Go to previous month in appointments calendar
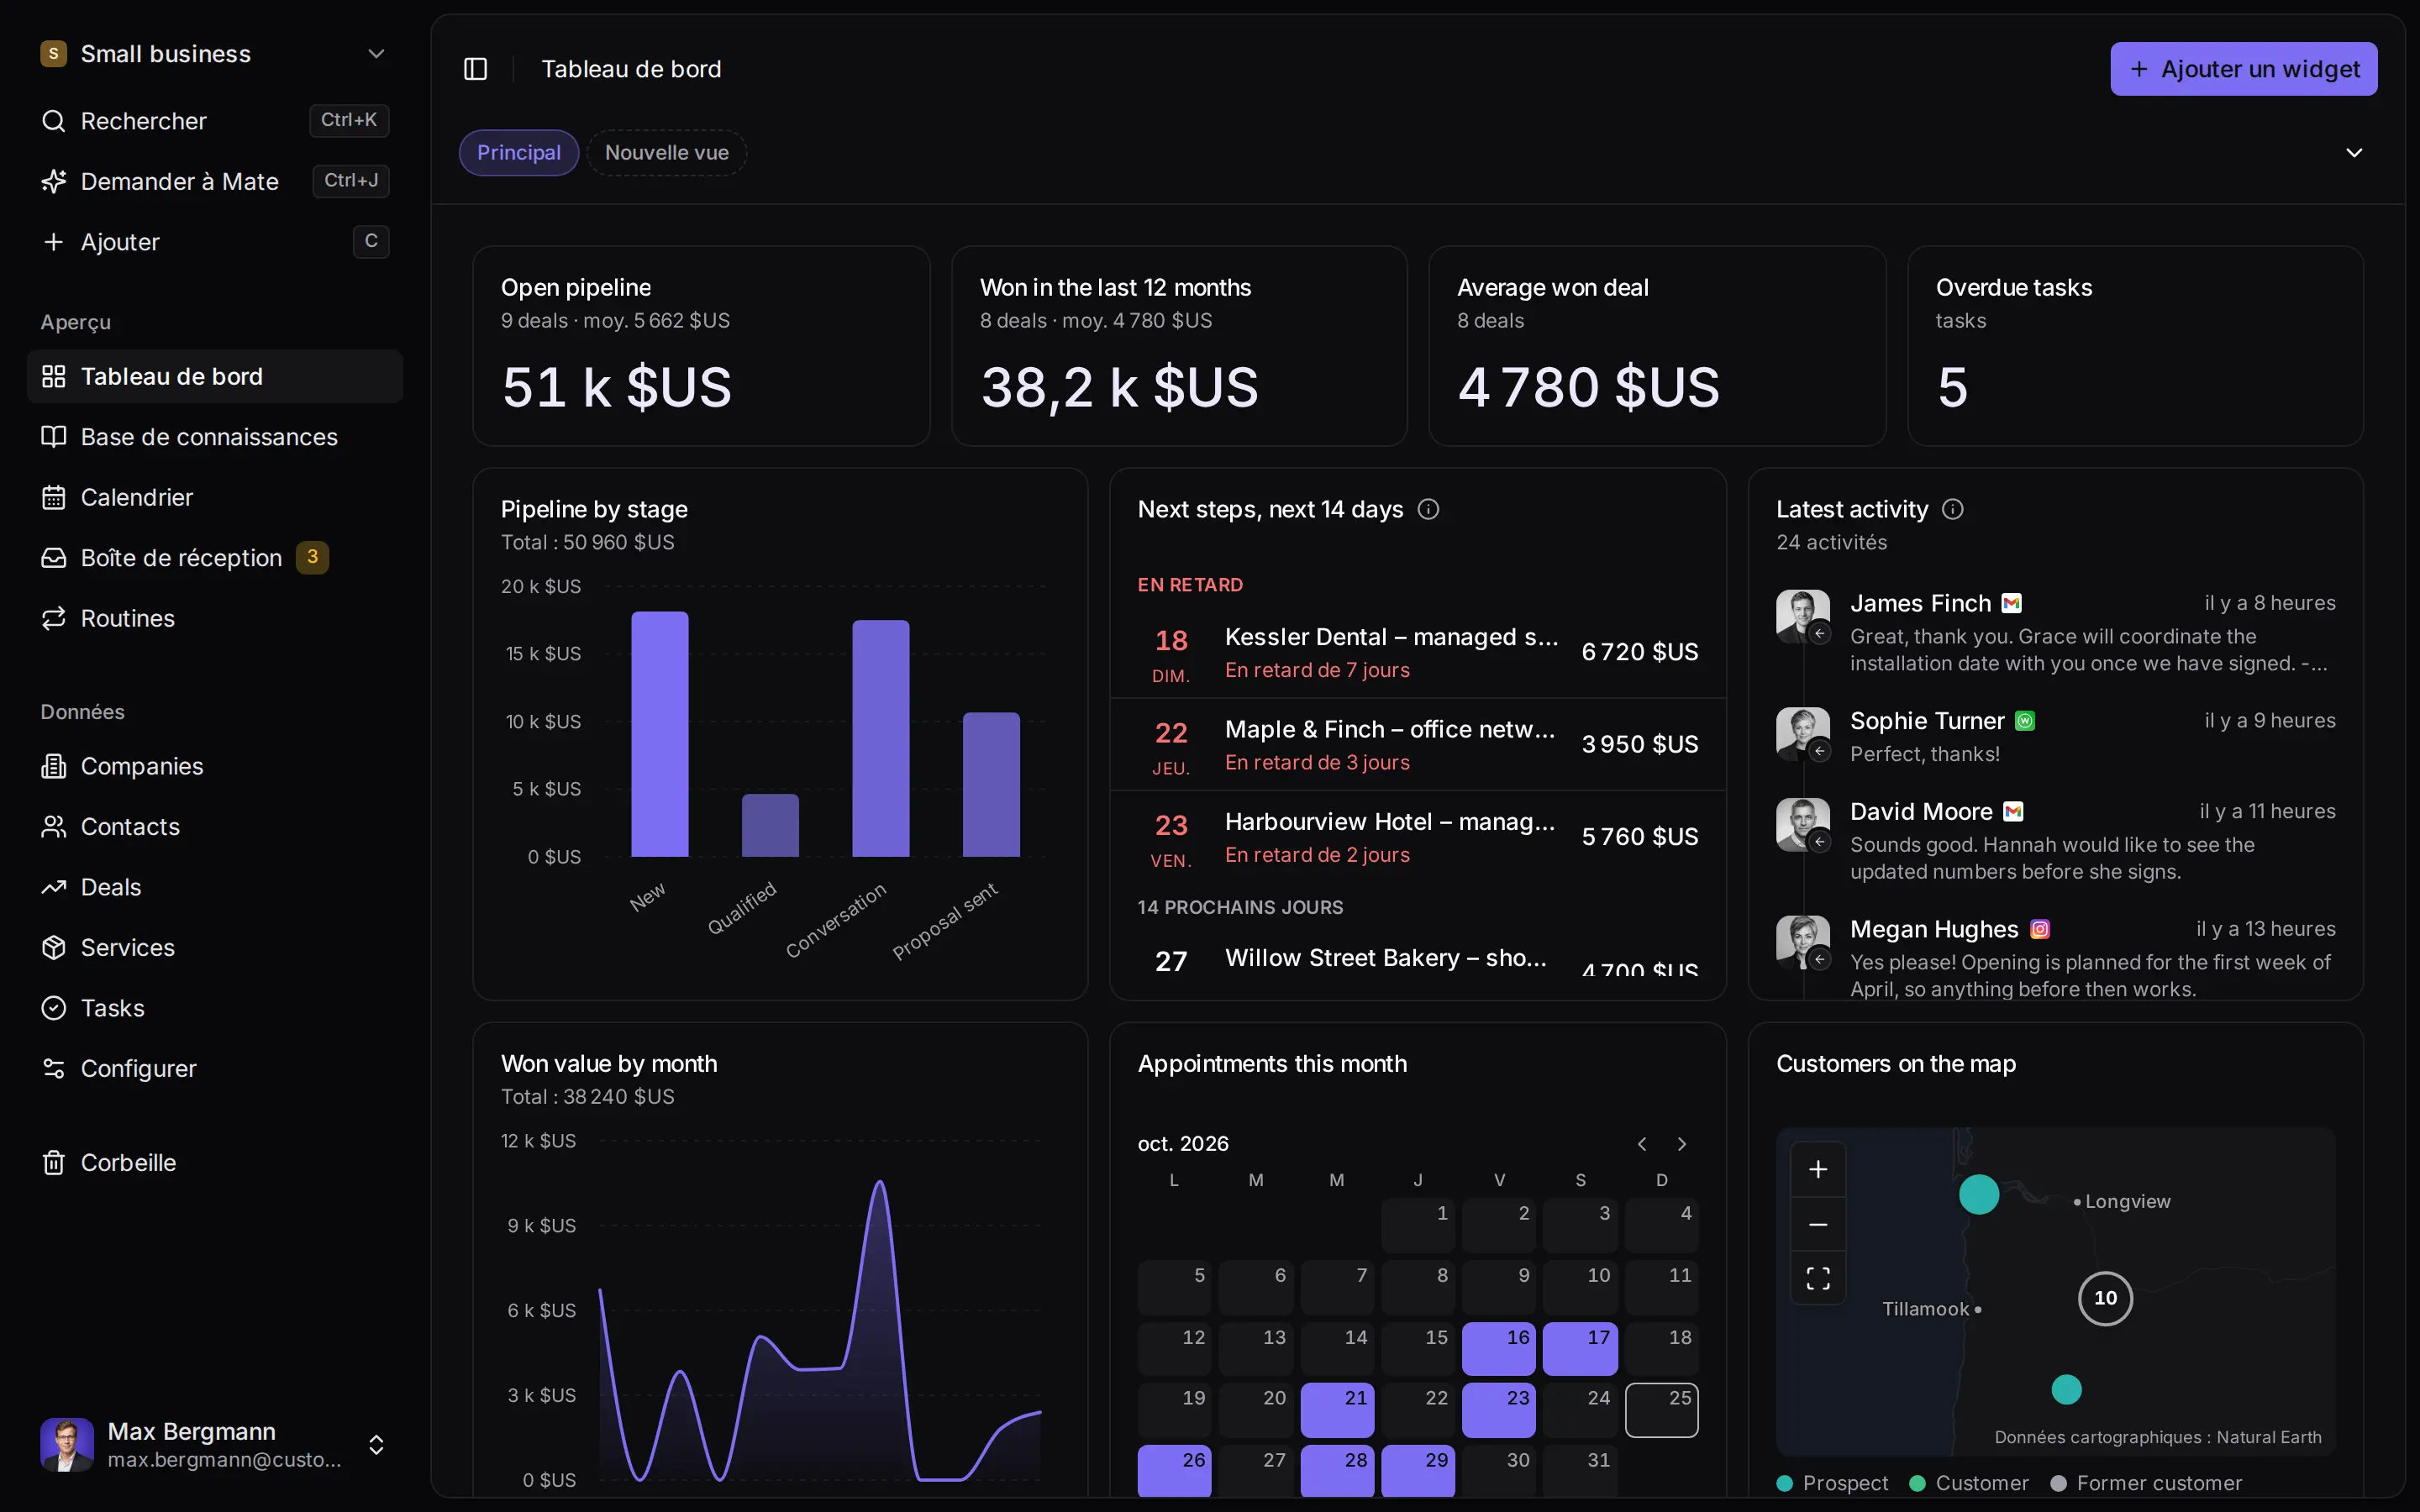The height and width of the screenshot is (1512, 2420). 1642,1144
